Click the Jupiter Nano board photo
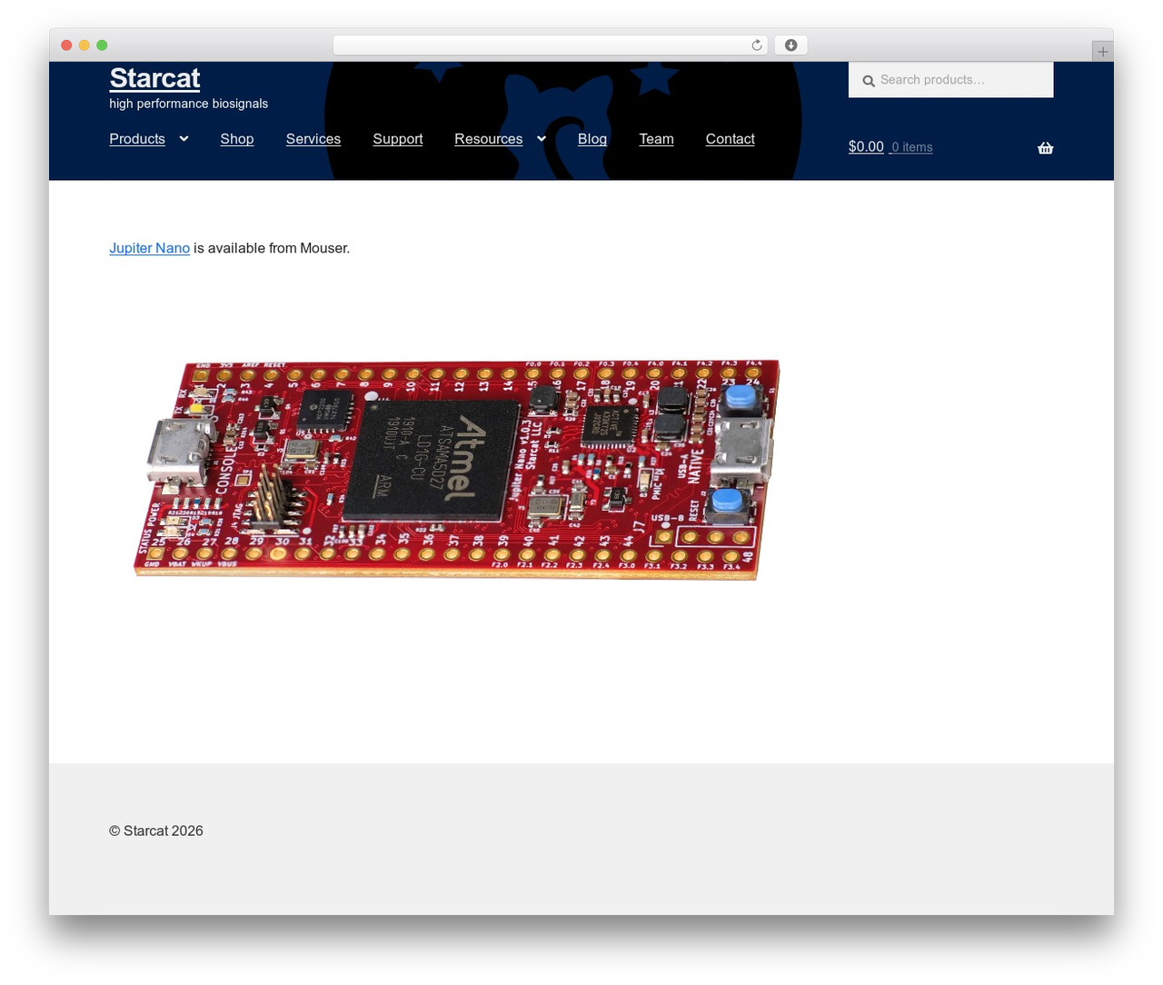 [457, 469]
